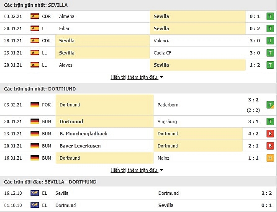This screenshot has width=277, height=212.
Task: Click the Germany flag on Paderborn match row
Action: click(35, 105)
